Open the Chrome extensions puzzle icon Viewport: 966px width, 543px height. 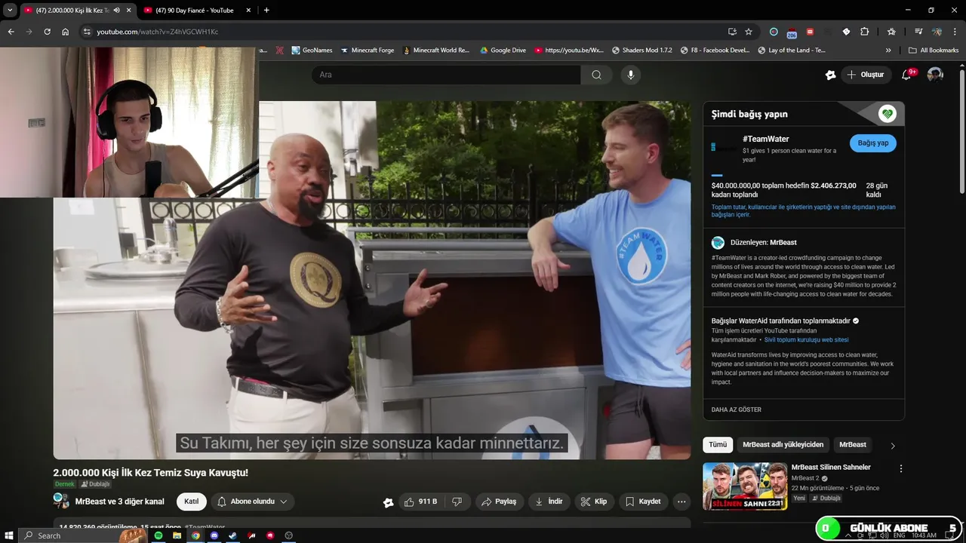(x=865, y=32)
